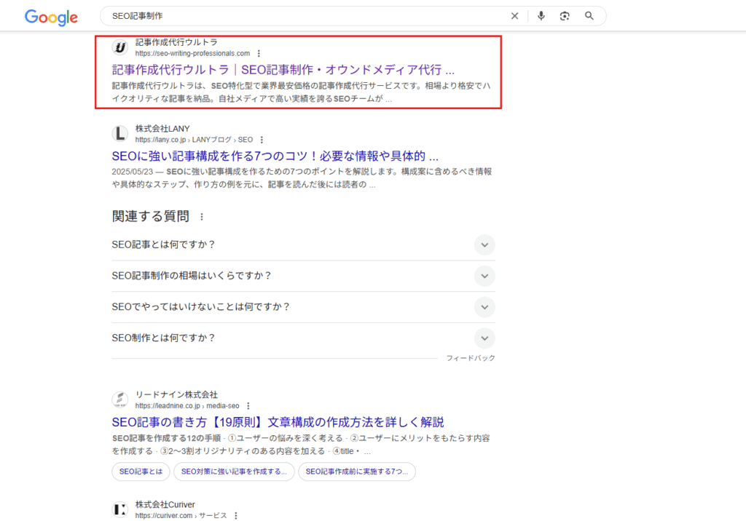The width and height of the screenshot is (746, 521).
Task: Open Google Lens camera icon
Action: pos(565,15)
